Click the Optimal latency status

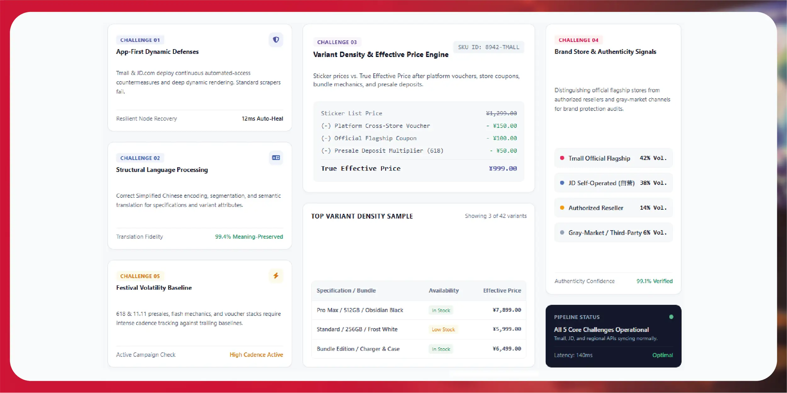pyautogui.click(x=662, y=355)
